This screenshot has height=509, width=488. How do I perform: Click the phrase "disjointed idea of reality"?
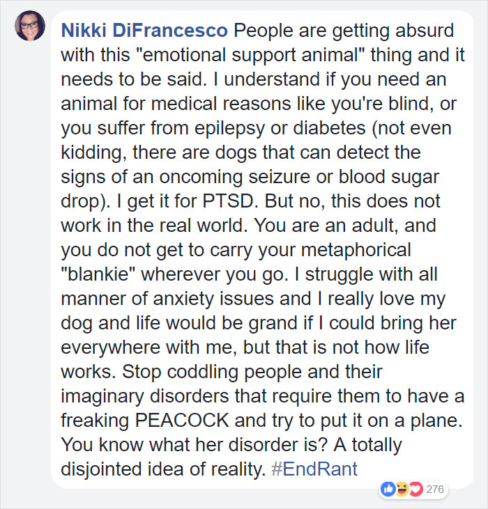[163, 470]
